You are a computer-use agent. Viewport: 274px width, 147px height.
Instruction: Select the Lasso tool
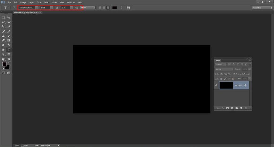(3, 22)
